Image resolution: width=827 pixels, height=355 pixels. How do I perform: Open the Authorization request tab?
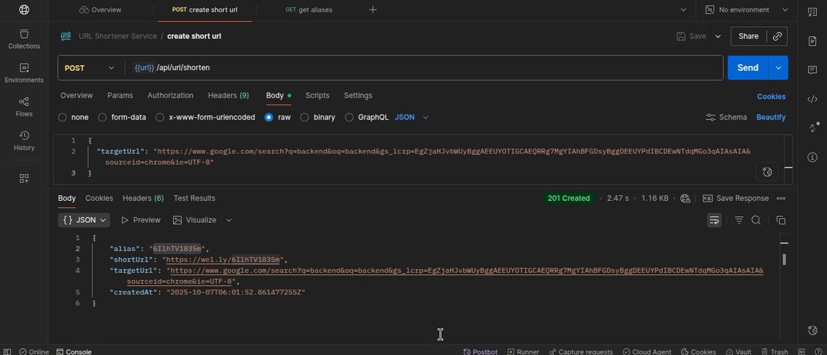pos(170,96)
